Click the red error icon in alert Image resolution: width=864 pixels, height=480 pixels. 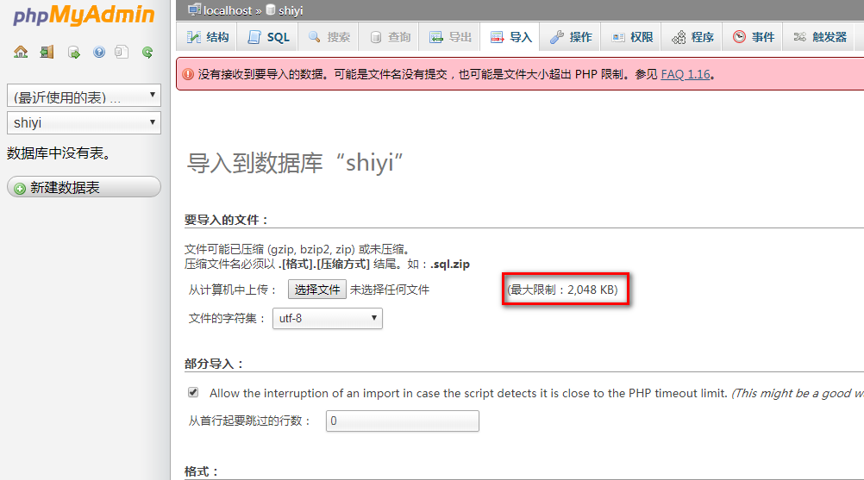(188, 74)
